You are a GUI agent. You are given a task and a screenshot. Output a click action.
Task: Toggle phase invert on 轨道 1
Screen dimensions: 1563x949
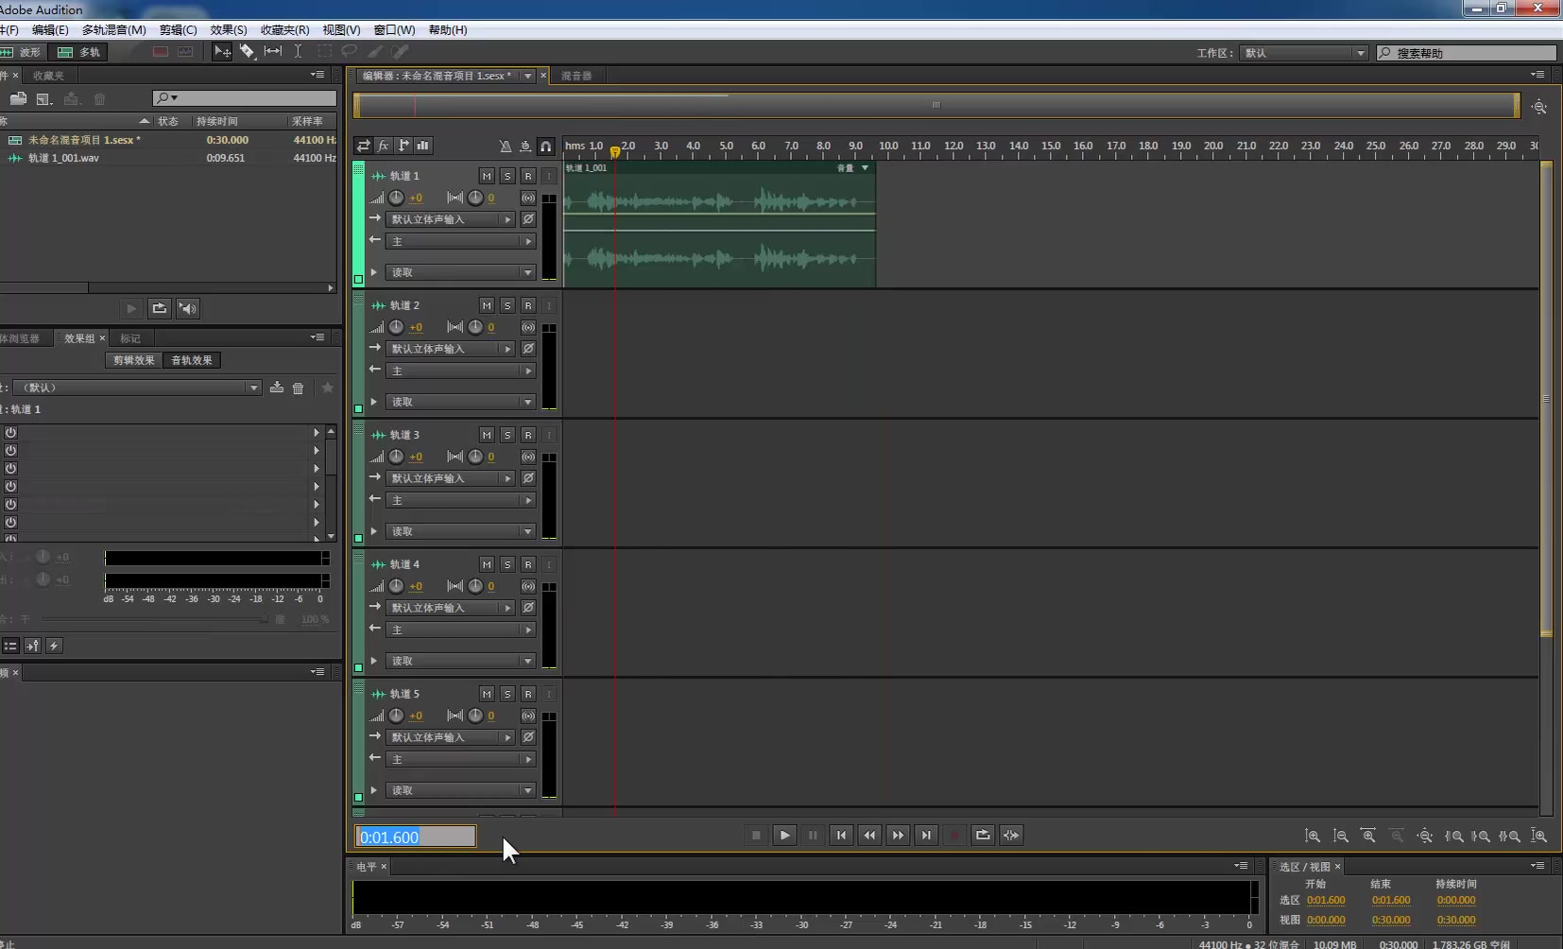click(528, 219)
